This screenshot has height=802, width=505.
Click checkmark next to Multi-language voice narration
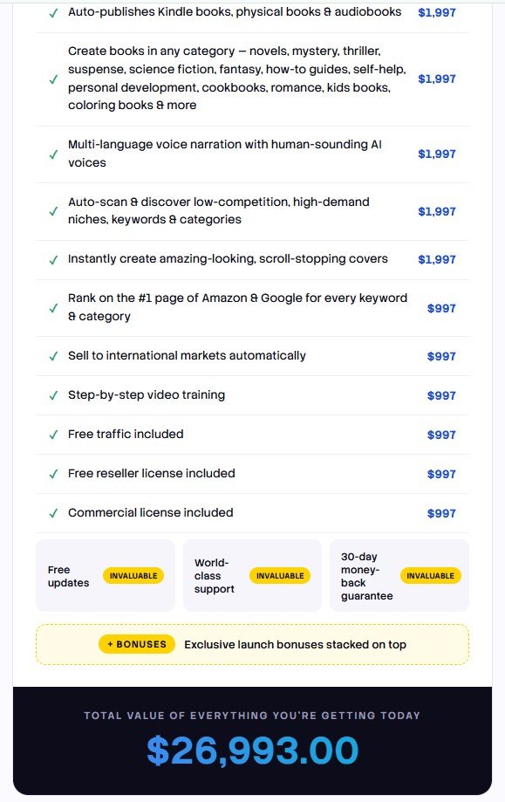point(53,154)
